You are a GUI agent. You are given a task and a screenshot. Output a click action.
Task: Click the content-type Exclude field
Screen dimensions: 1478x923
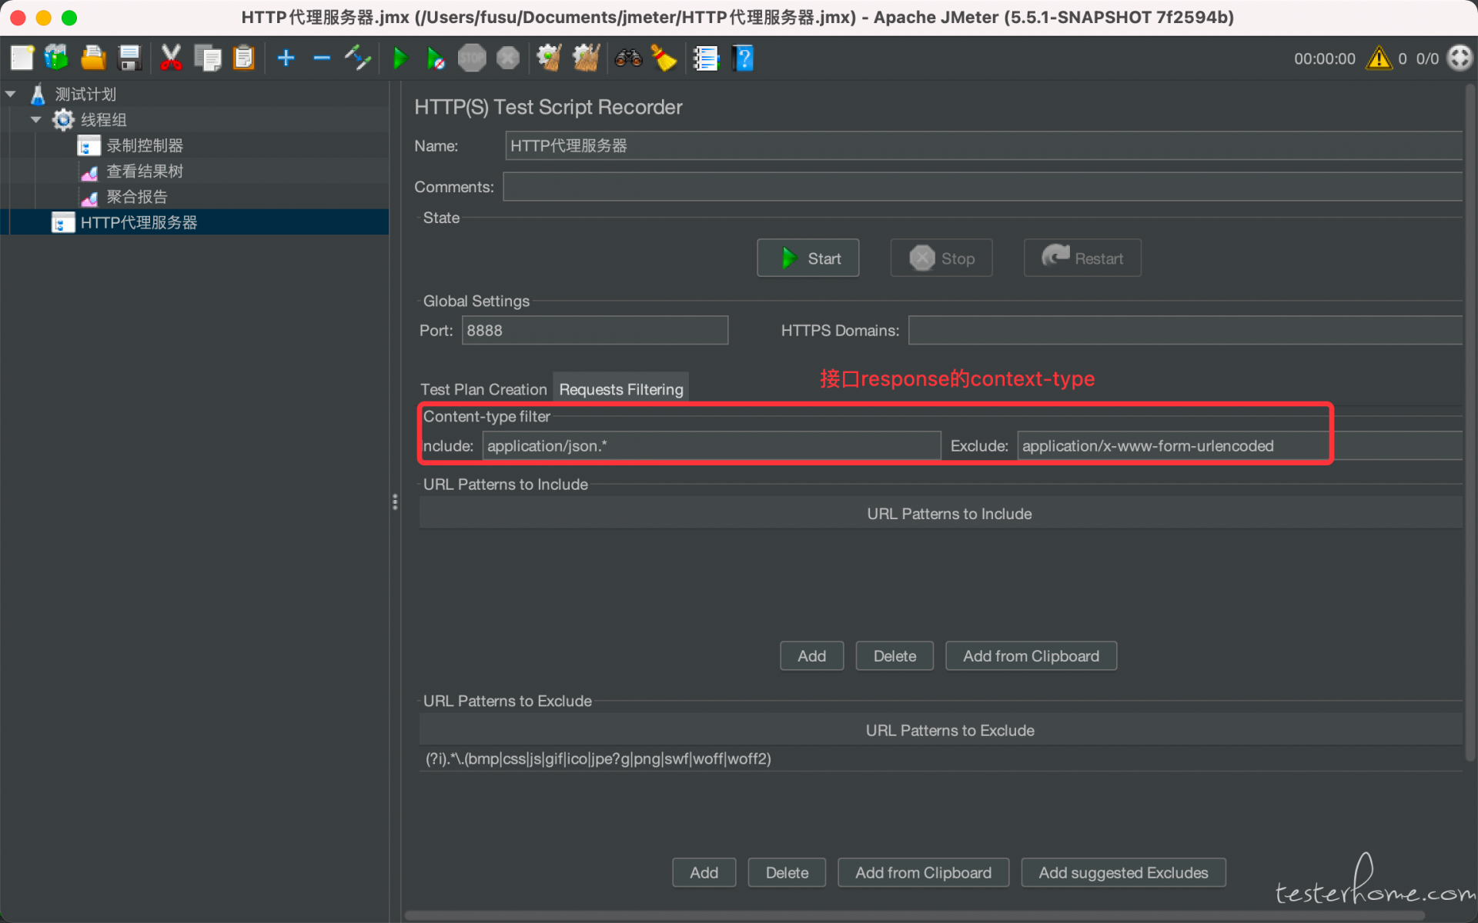click(1239, 446)
